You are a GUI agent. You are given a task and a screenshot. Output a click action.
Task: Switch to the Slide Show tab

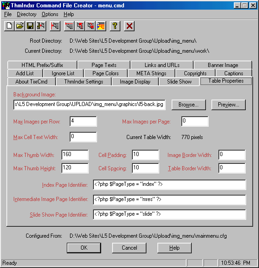(179, 82)
